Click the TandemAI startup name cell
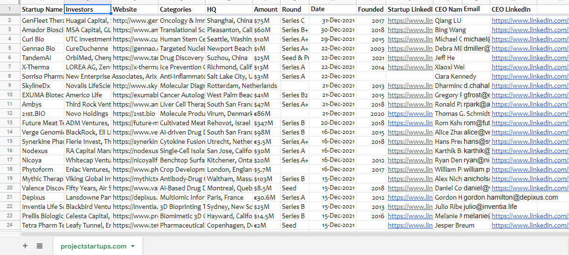 point(42,58)
